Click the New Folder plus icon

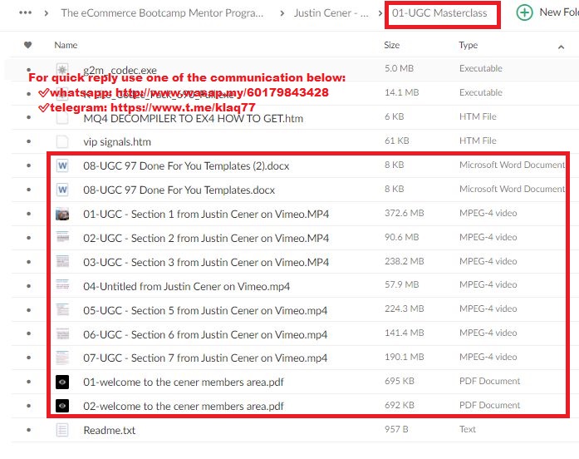pyautogui.click(x=524, y=13)
